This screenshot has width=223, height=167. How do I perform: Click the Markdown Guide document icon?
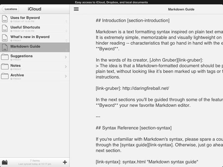pos(5,47)
